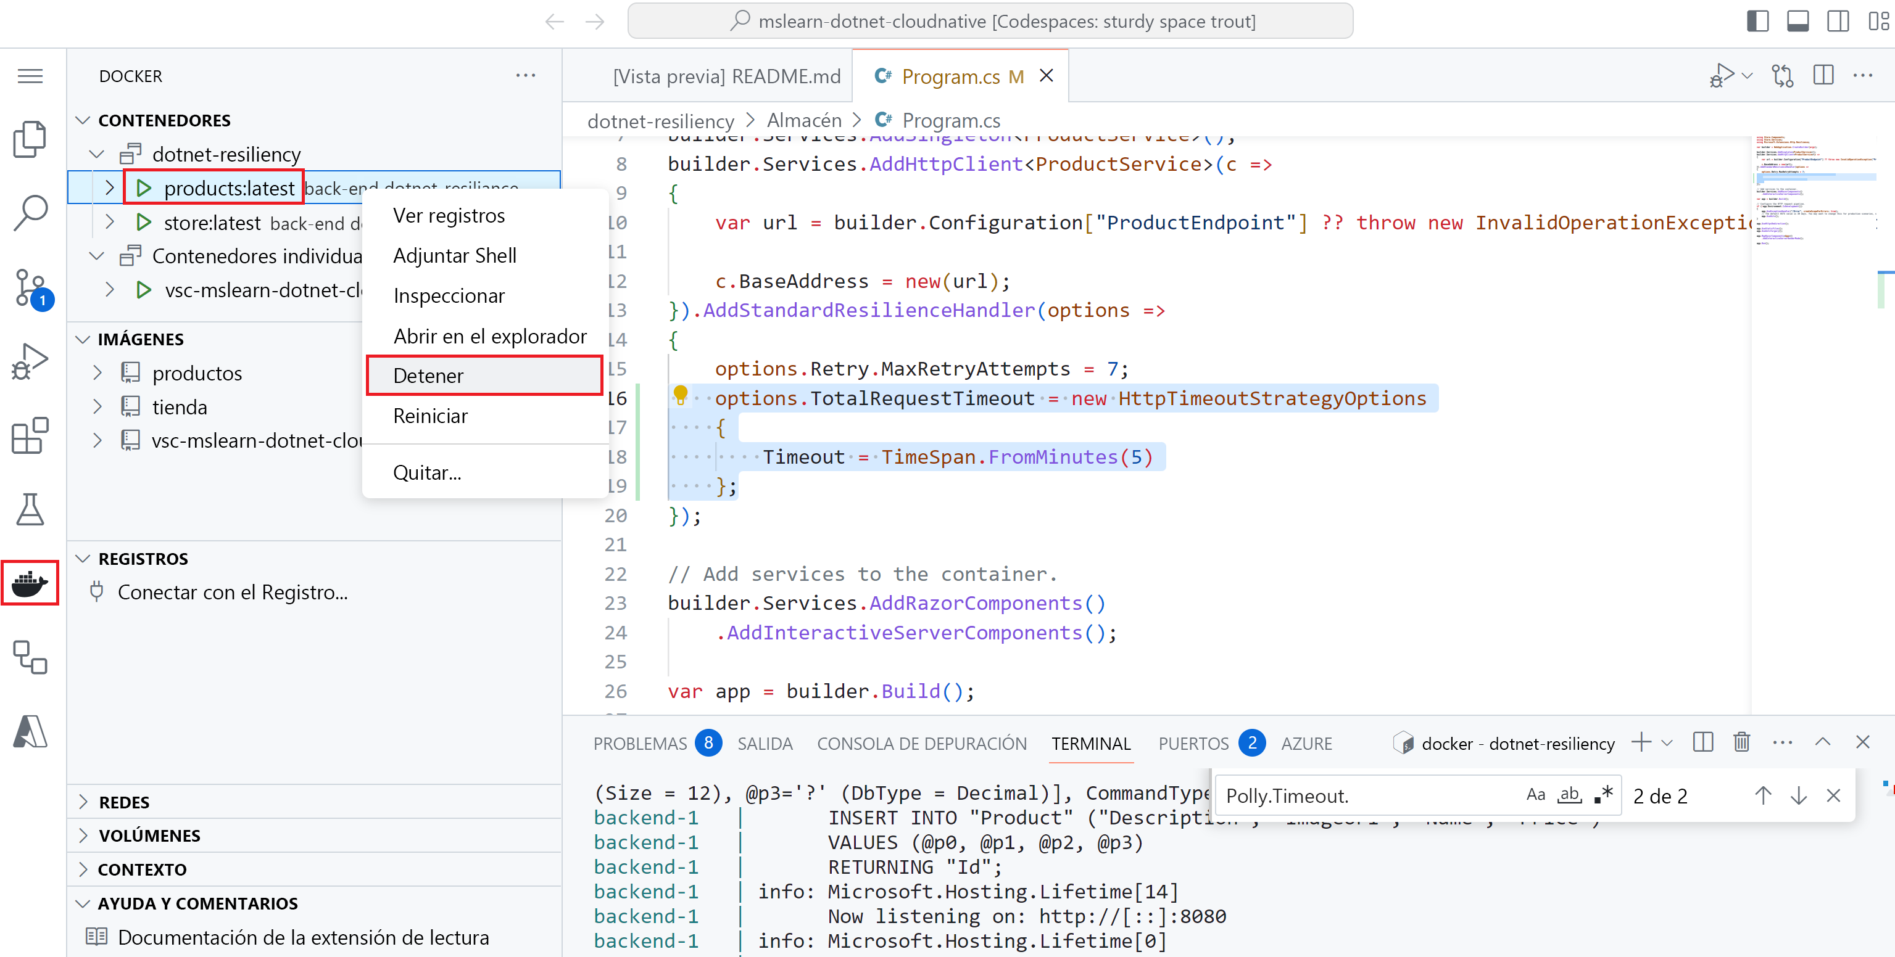Toggle primary sidebar visibility in title bar
Screen dimensions: 1895x957
tap(1757, 20)
